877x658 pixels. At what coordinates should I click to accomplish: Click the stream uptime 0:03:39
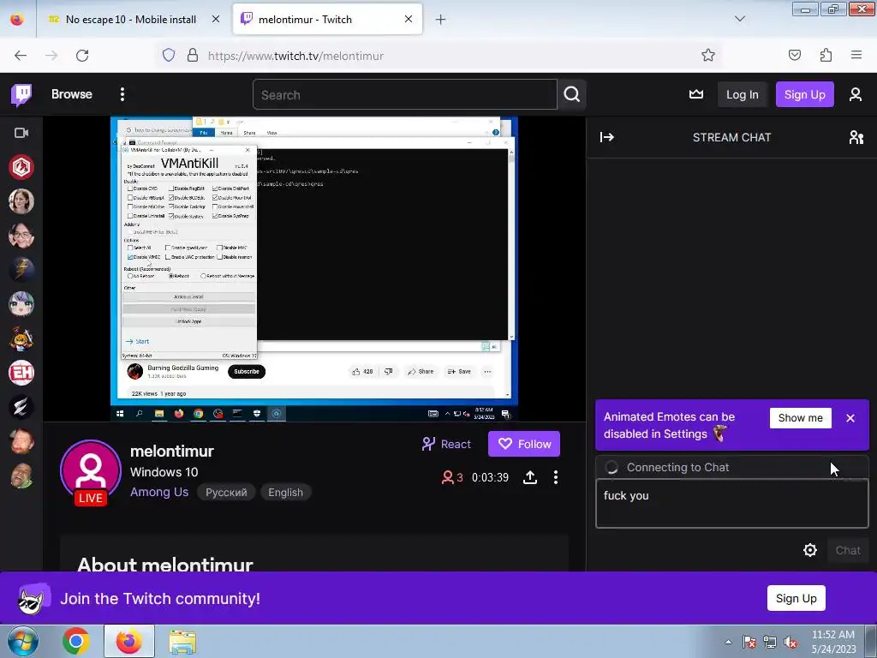coord(490,477)
